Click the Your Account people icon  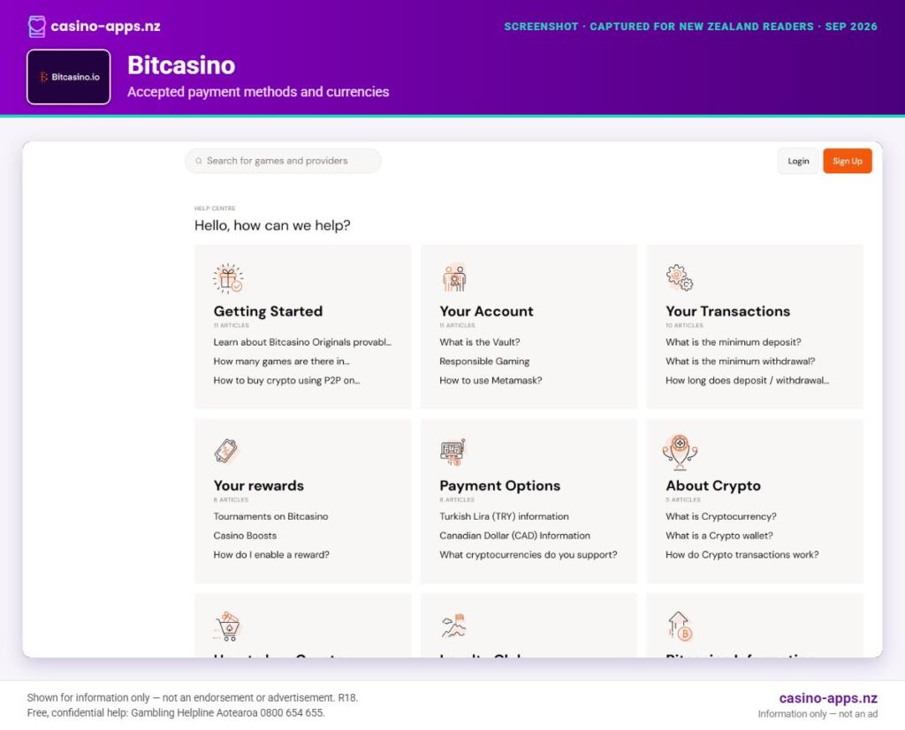(455, 278)
